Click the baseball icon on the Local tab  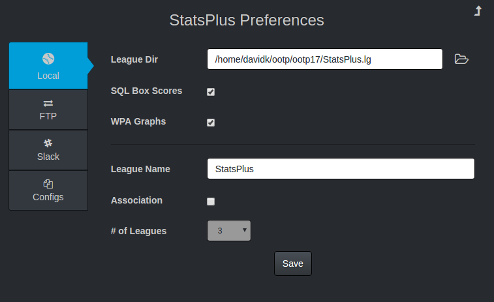pyautogui.click(x=48, y=57)
